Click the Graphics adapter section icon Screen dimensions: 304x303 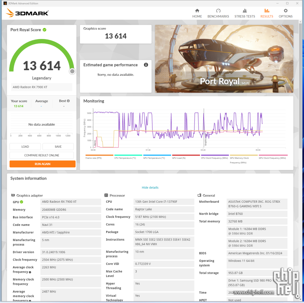tap(13, 195)
